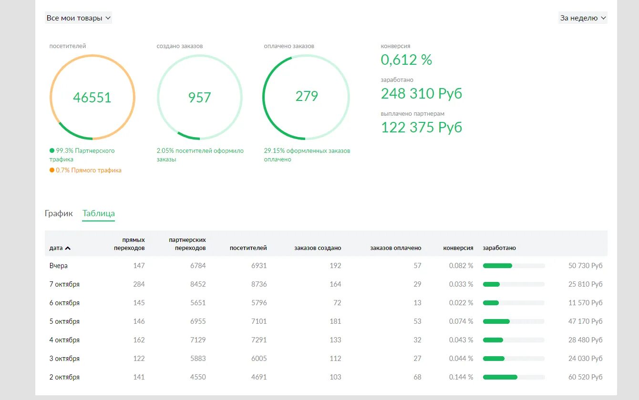Click the 0.144 % conversion cell
Viewport: 639px width, 400px height.
[461, 377]
